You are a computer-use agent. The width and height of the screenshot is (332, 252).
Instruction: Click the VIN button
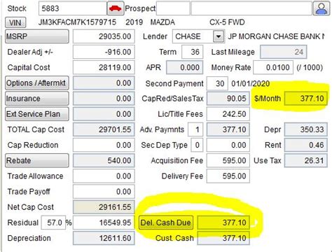(x=15, y=22)
